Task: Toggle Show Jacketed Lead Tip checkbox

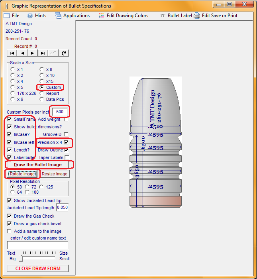Action: coord(9,200)
